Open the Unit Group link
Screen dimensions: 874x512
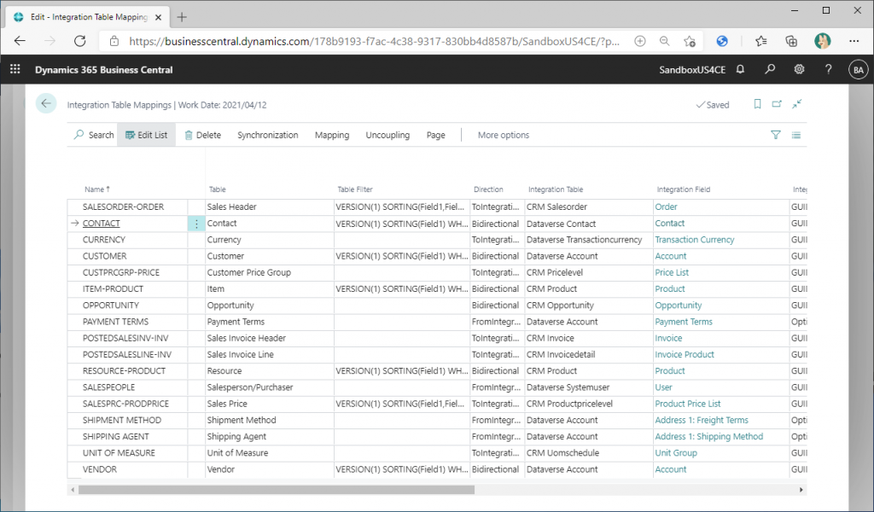pos(676,453)
